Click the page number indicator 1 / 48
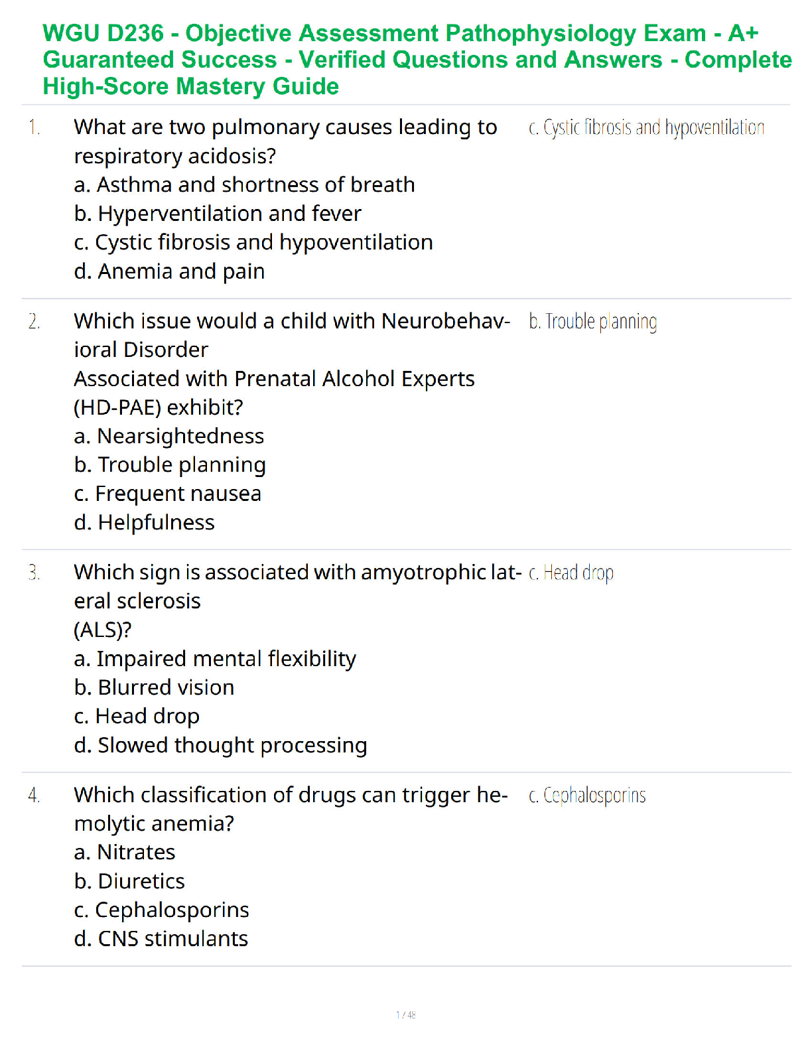Image resolution: width=812 pixels, height=1051 pixels. 405,1015
